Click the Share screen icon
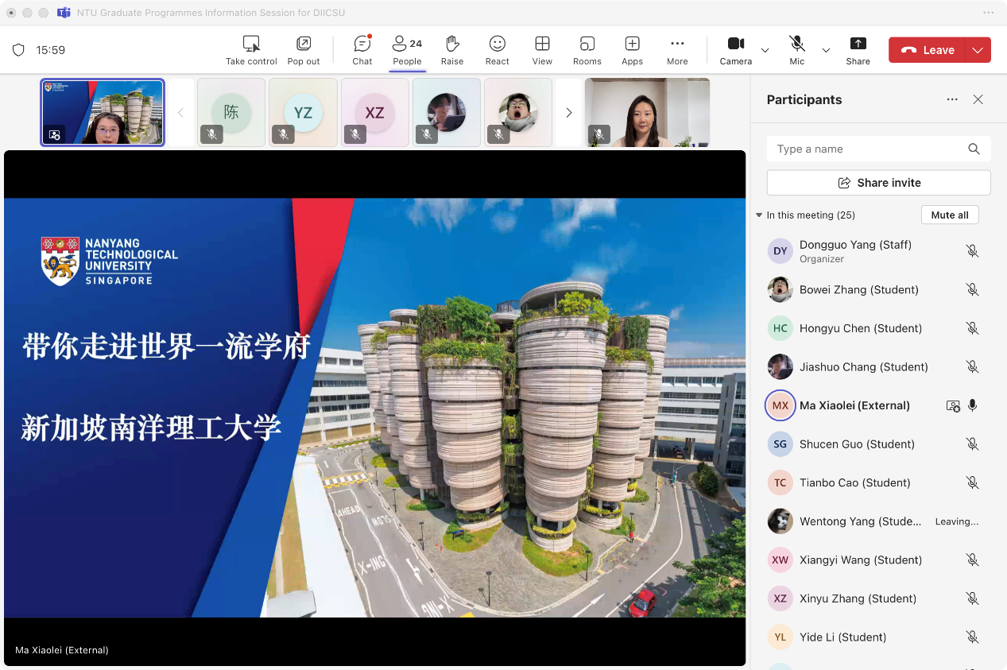The height and width of the screenshot is (670, 1007). click(x=858, y=50)
